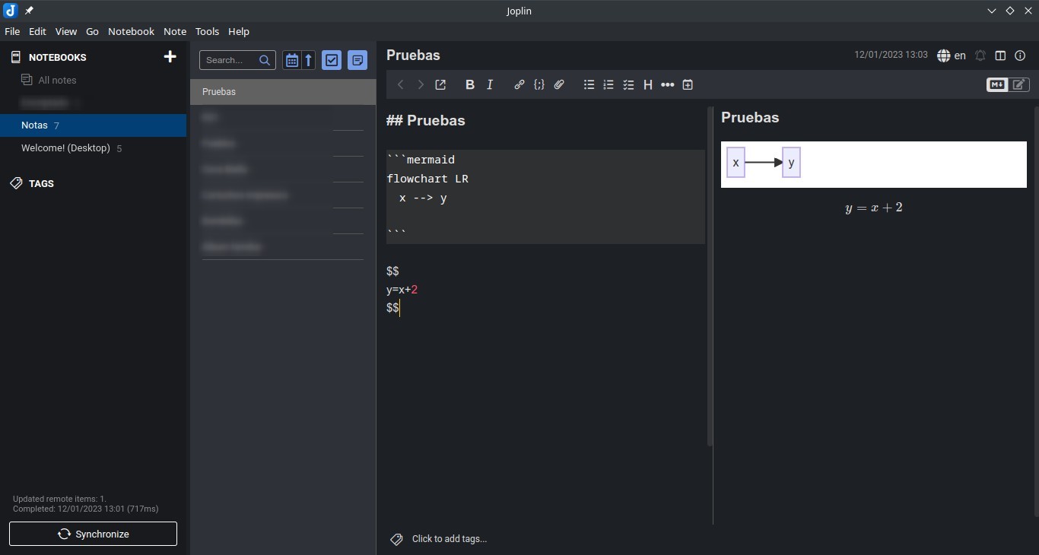Set alarm bell icon
The height and width of the screenshot is (555, 1039).
pos(980,55)
